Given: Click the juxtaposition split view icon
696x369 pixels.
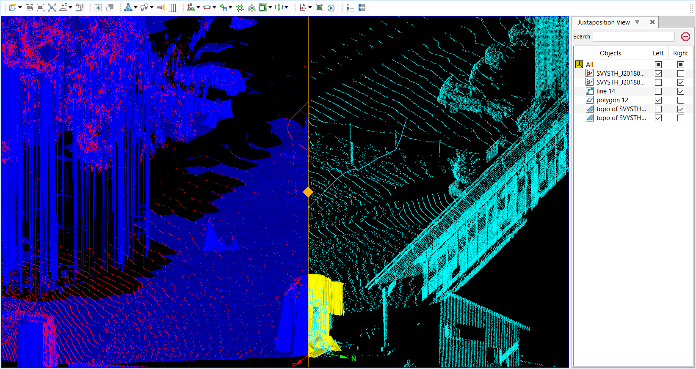Looking at the screenshot, I should [x=362, y=8].
